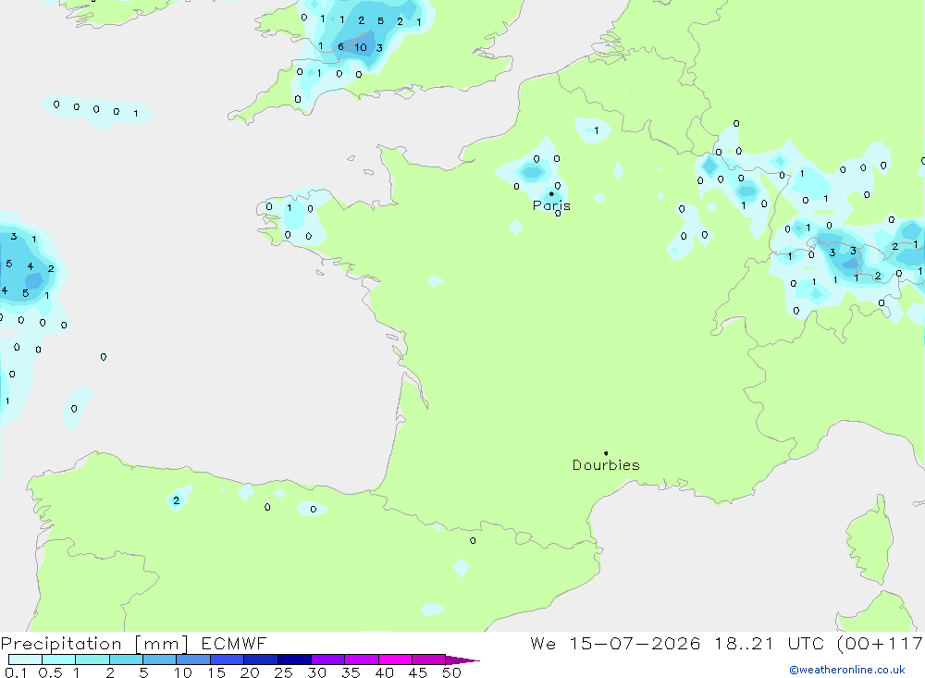Click the 1 mm value northeast of Paris
925x678 pixels.
(x=597, y=130)
